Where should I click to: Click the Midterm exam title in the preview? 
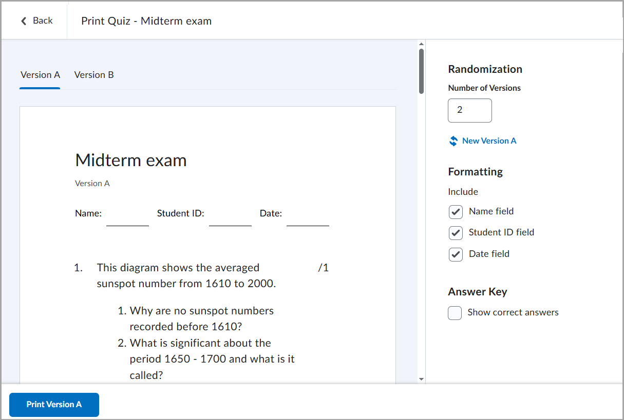coord(130,160)
